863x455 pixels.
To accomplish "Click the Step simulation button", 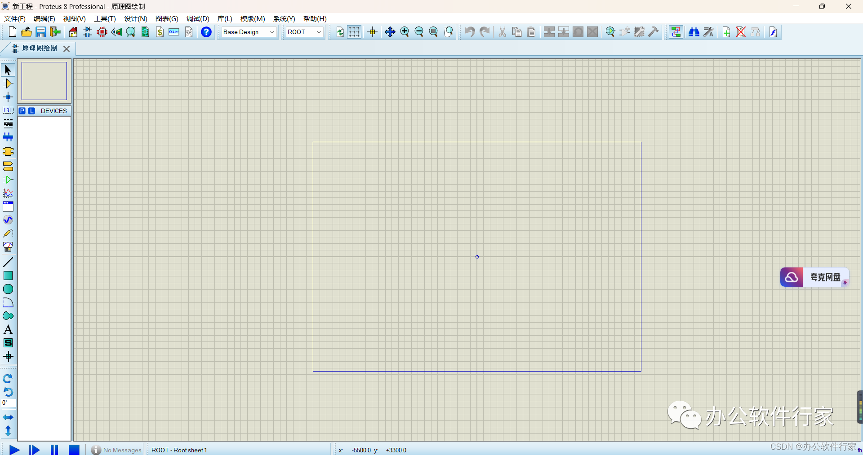I will pos(34,450).
